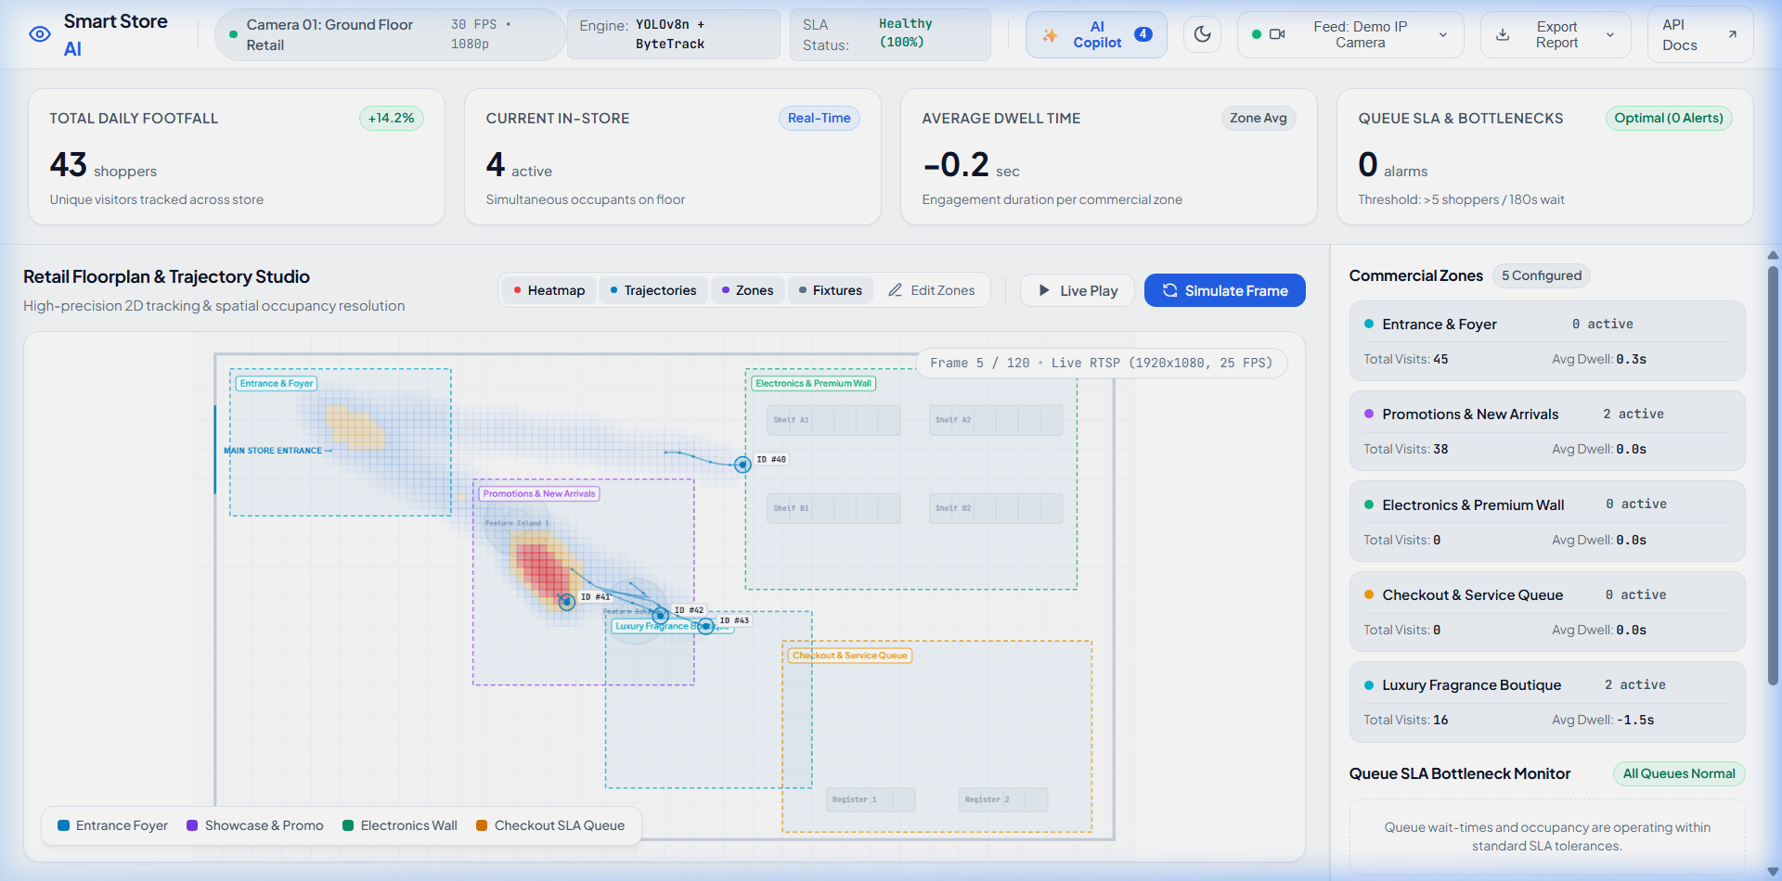Click the AI Copilot notification badge 4

point(1143,34)
